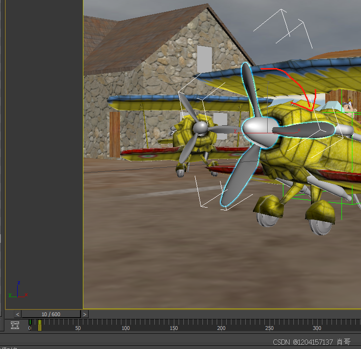The width and height of the screenshot is (361, 349).
Task: Jump to frame 50 on the track bar
Action: coord(78,328)
